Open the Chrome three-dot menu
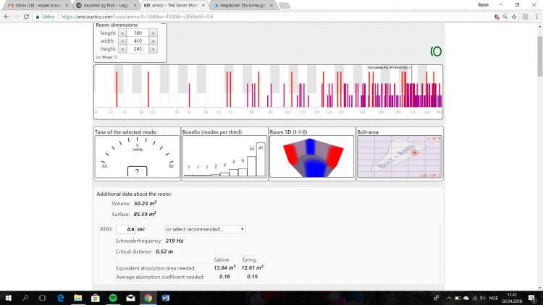This screenshot has width=543, height=305. point(536,17)
